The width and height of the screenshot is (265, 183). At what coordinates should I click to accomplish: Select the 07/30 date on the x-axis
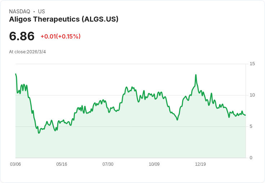108,164
